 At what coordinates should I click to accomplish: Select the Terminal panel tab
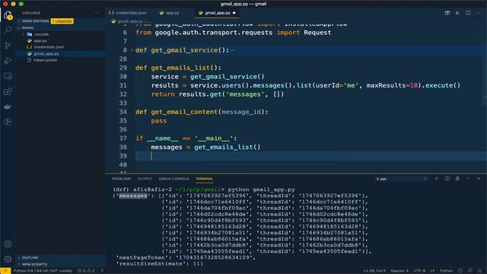click(x=204, y=179)
